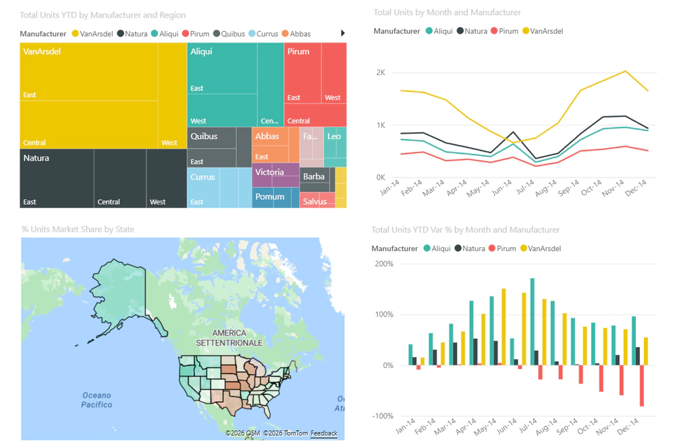Viewport: 675px width, 443px height.
Task: Click the VanArsdel line peak at Nov-14
Action: (x=625, y=71)
